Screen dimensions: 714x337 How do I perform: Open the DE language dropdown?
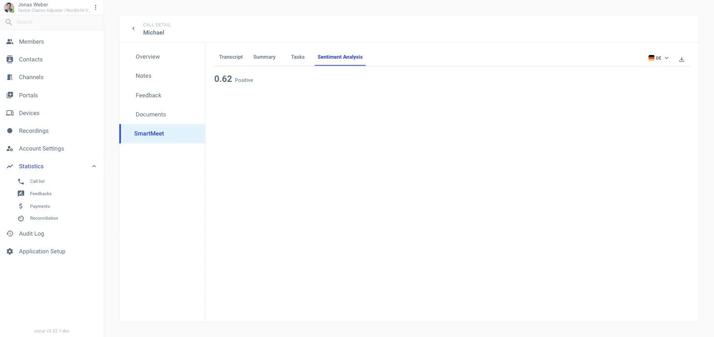tap(658, 58)
